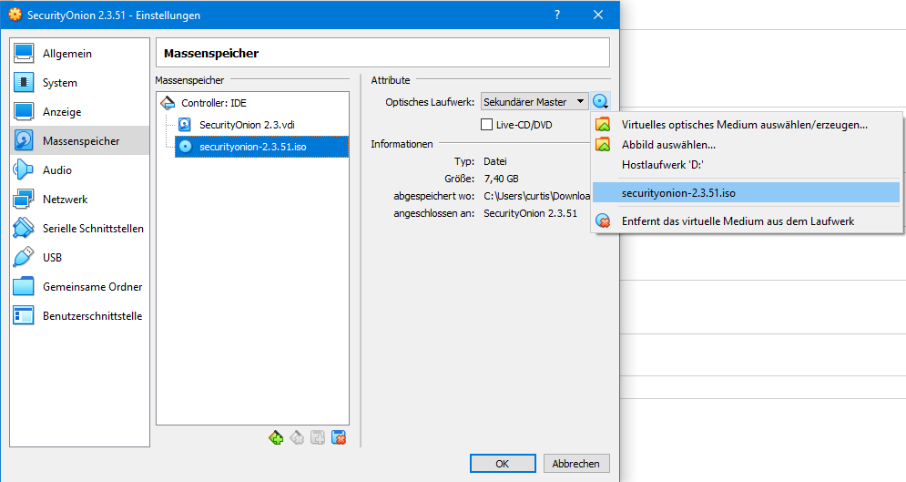906x482 pixels.
Task: Click the Anzeige monitor icon
Action: point(24,111)
